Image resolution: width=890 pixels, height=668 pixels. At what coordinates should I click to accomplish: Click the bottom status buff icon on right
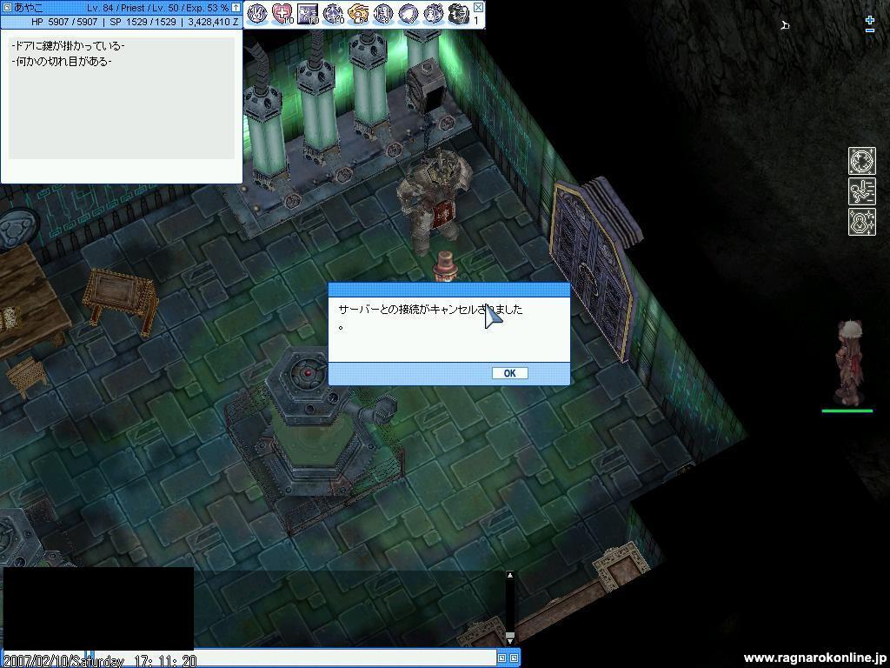tap(861, 222)
